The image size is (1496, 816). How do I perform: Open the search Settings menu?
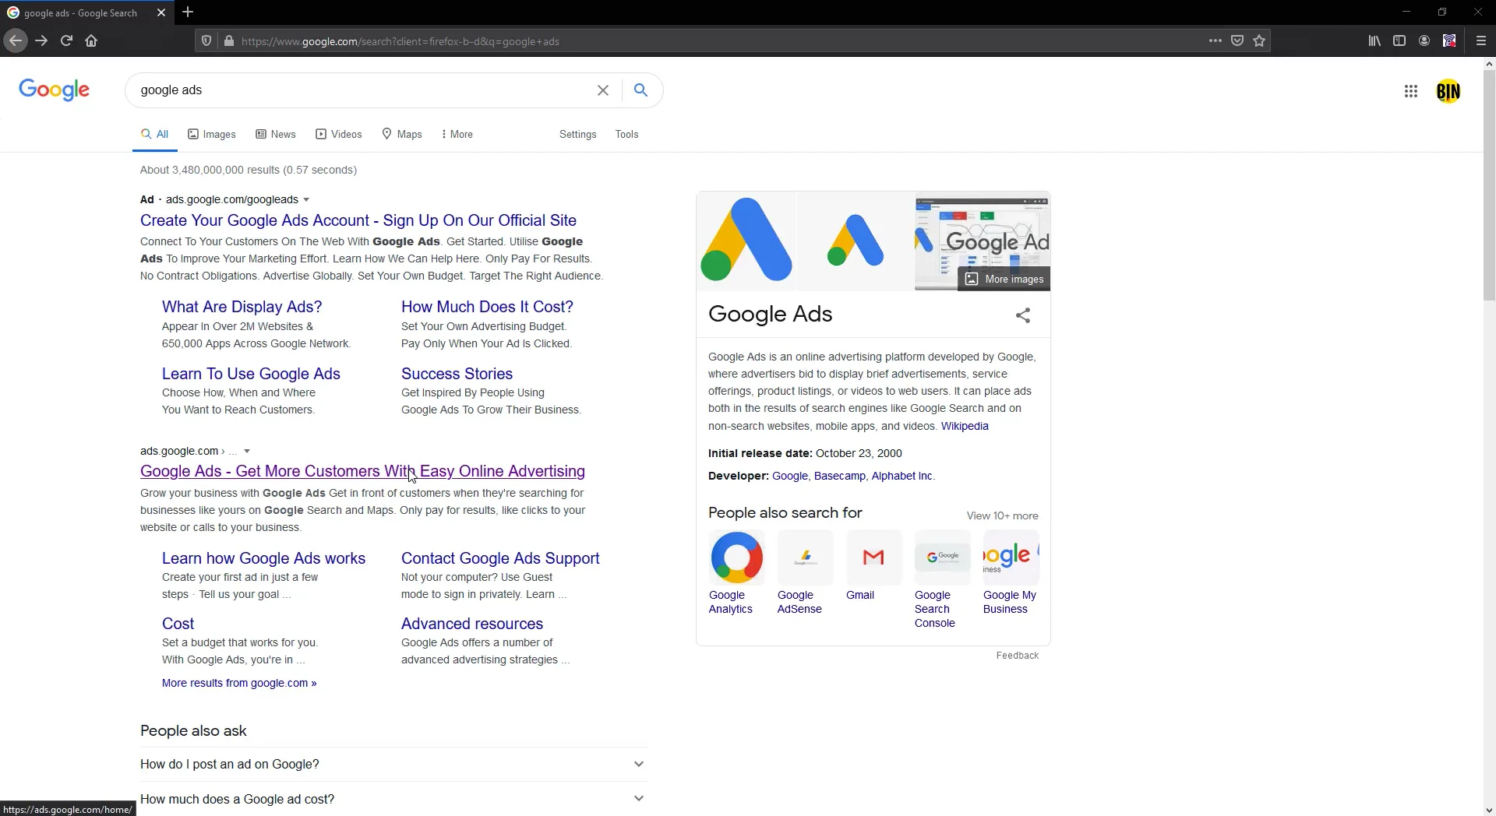(577, 134)
